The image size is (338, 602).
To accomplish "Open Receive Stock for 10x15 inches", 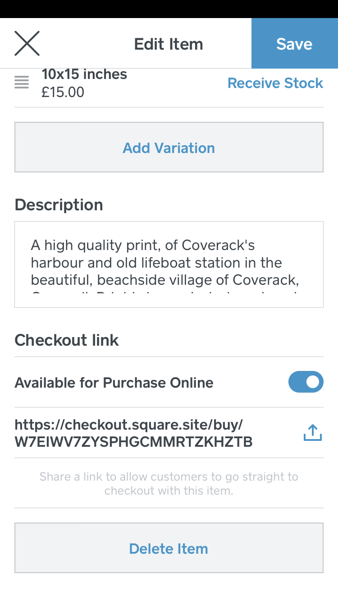I will tap(275, 83).
